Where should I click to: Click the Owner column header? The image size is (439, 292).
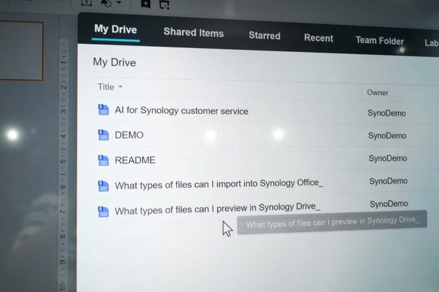coord(378,92)
